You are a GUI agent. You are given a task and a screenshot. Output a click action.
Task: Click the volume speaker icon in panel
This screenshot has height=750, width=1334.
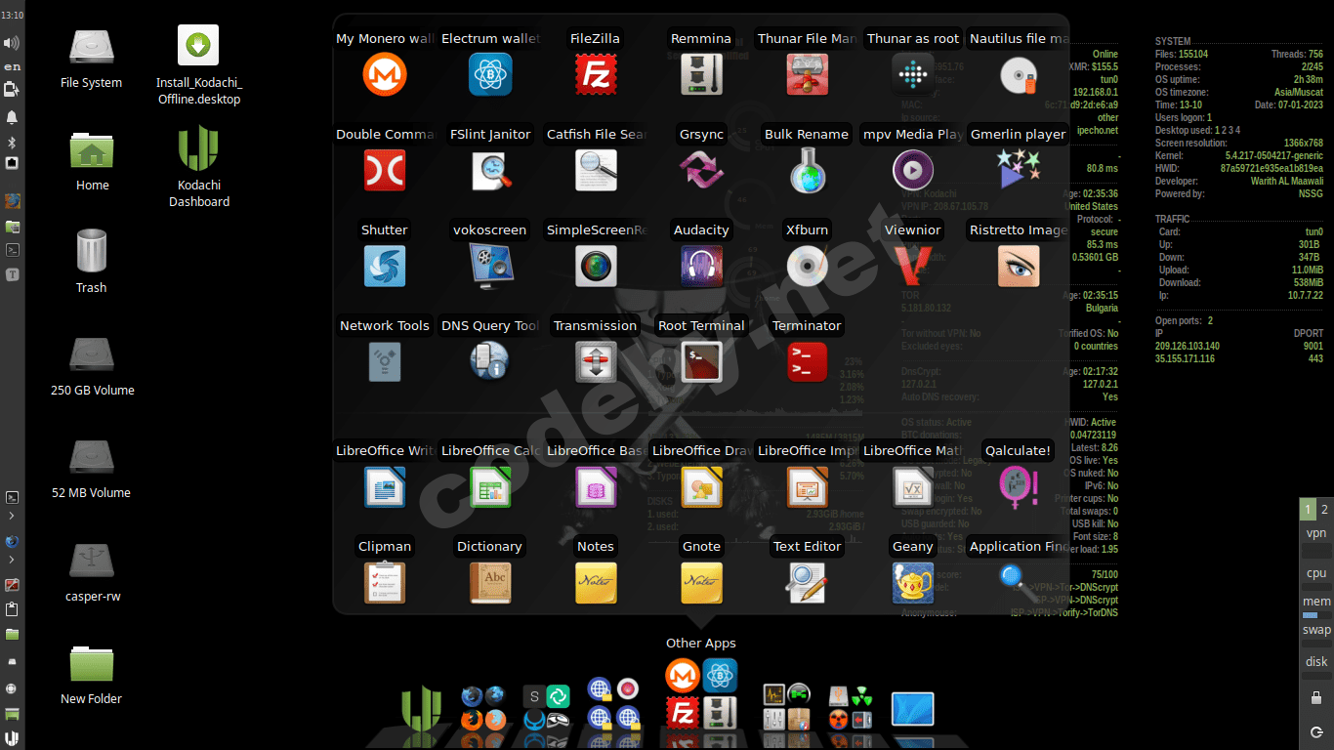[12, 43]
